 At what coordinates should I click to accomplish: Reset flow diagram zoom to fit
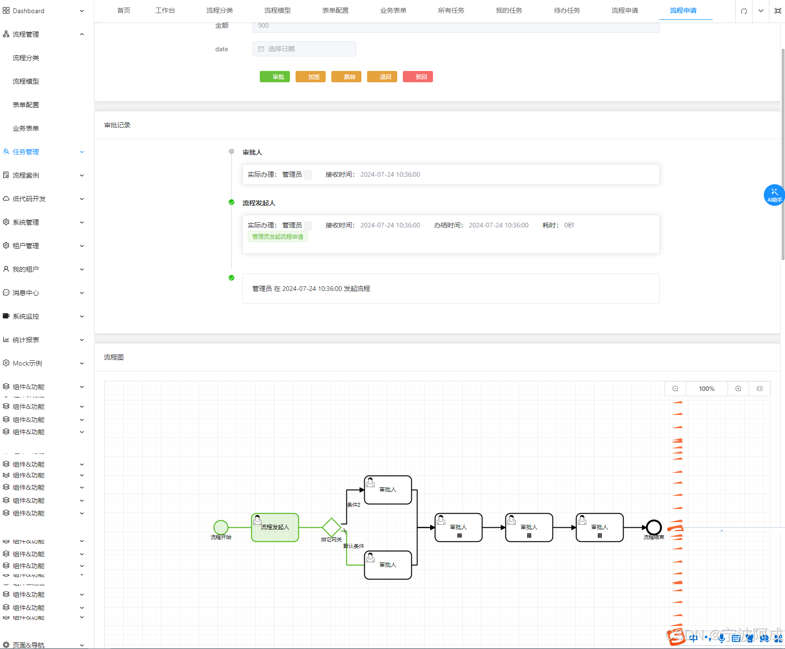[760, 389]
